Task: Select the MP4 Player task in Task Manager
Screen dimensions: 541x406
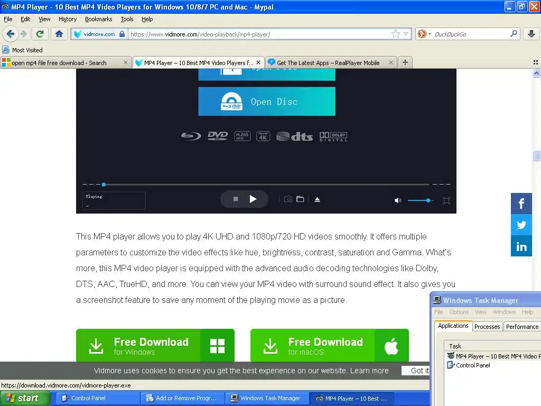Action: 494,356
